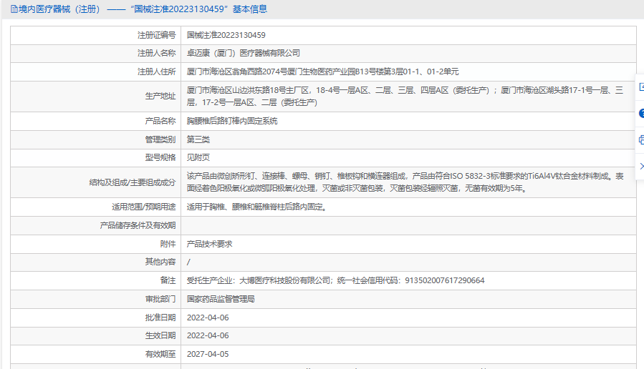
Task: Expand the side panel with the chevron arrow
Action: point(642,166)
